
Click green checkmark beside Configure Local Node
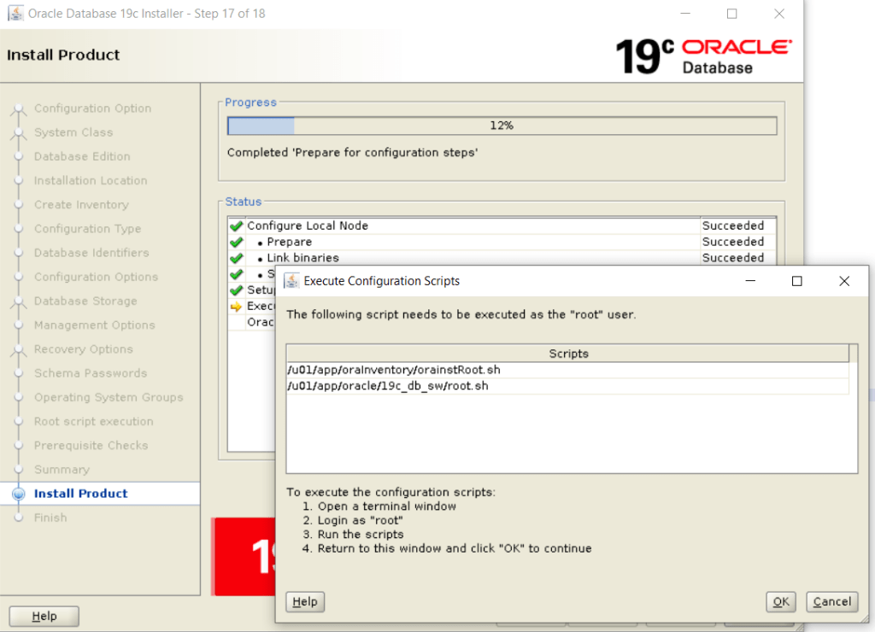tap(237, 226)
